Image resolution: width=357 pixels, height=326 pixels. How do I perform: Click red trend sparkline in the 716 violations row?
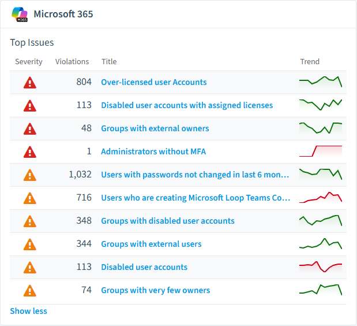click(321, 197)
